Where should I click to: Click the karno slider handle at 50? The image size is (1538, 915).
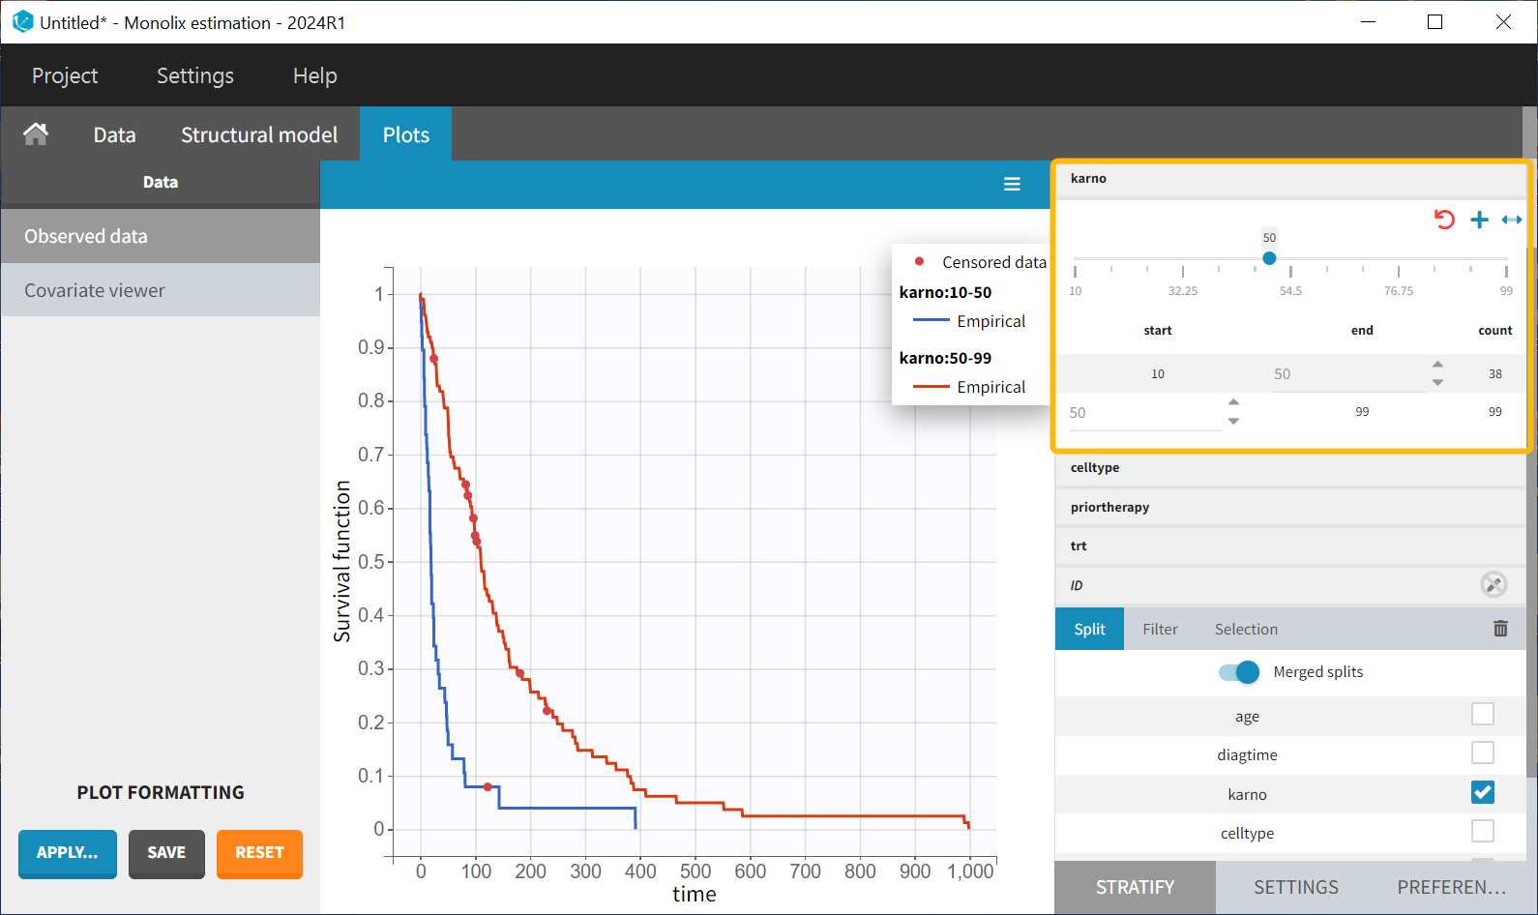pyautogui.click(x=1269, y=258)
